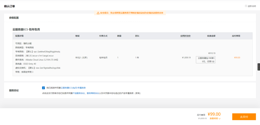Click the chevron arrow next to 查看明细
Viewport: 260px width, 125px height.
(x=220, y=119)
